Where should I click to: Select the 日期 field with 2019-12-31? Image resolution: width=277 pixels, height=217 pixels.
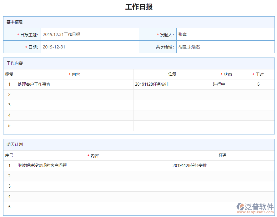(x=90, y=47)
